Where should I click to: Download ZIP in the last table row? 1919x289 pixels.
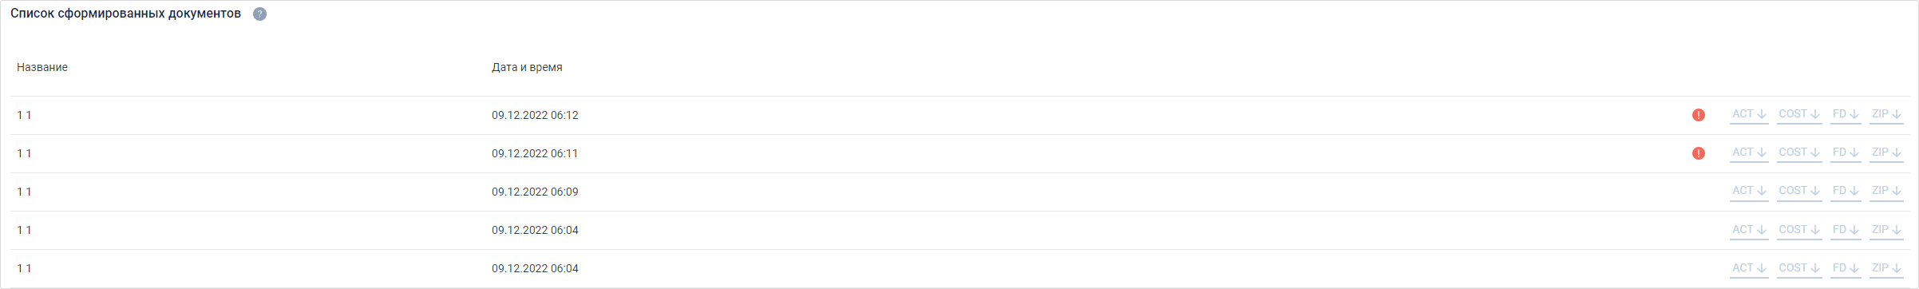click(x=1886, y=269)
